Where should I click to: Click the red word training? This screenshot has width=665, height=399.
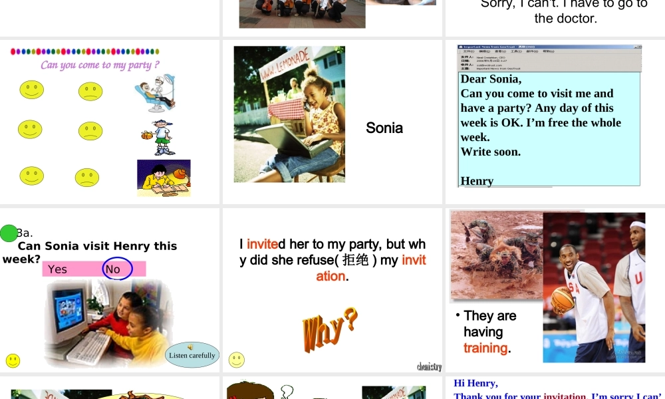point(485,348)
